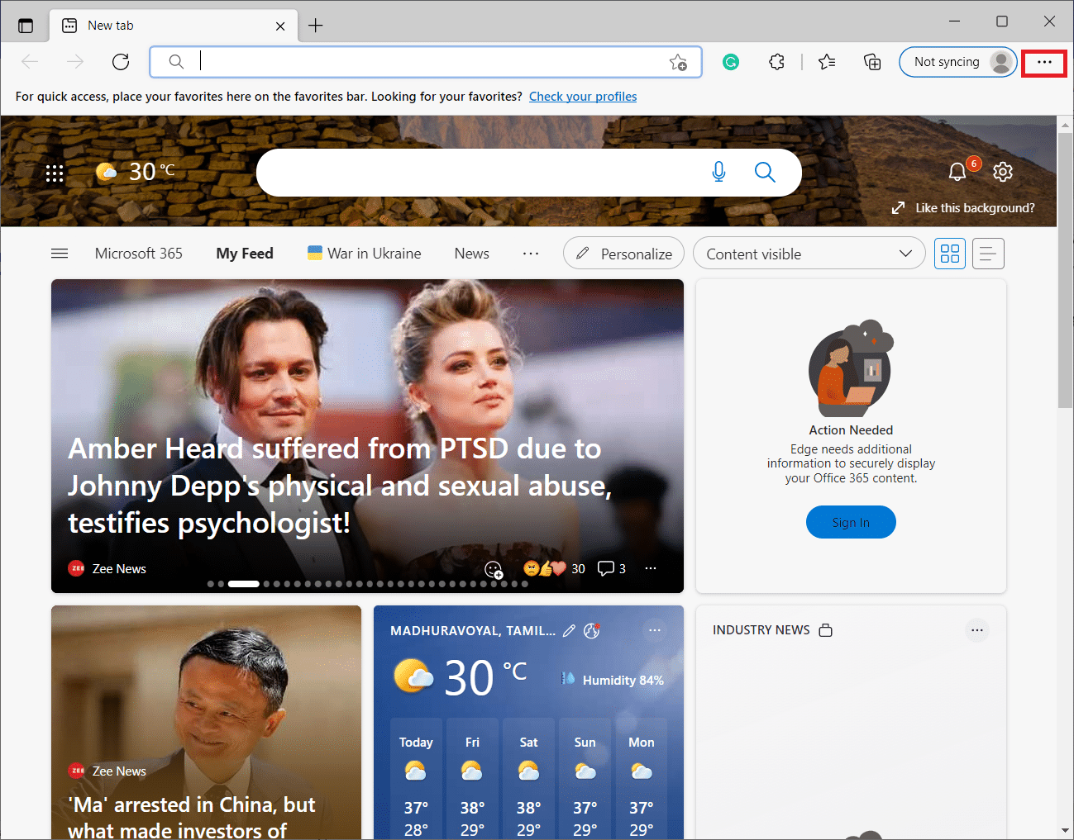Click the 30 °C weather in header

pyautogui.click(x=136, y=171)
